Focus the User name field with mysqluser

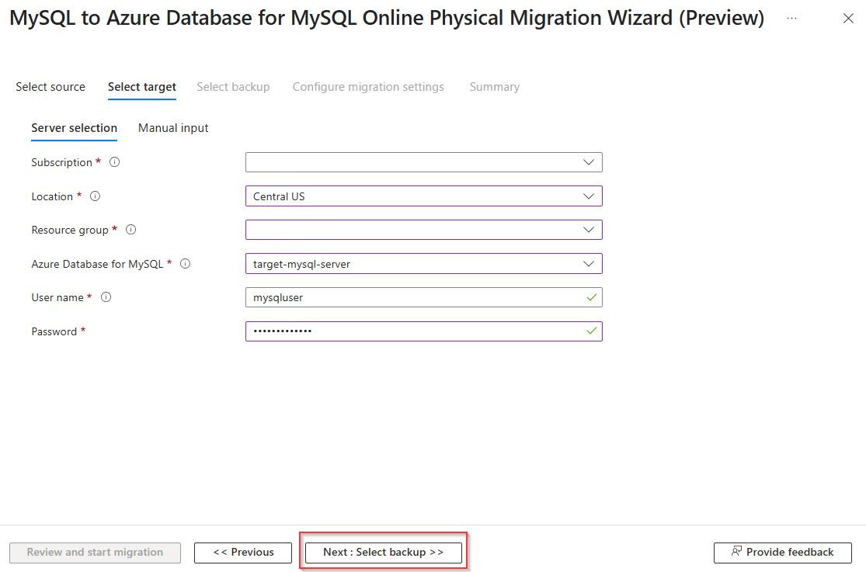(x=423, y=297)
